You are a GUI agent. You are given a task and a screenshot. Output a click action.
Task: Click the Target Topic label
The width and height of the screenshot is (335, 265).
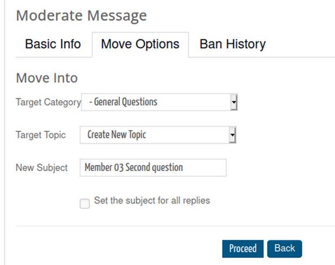point(41,135)
